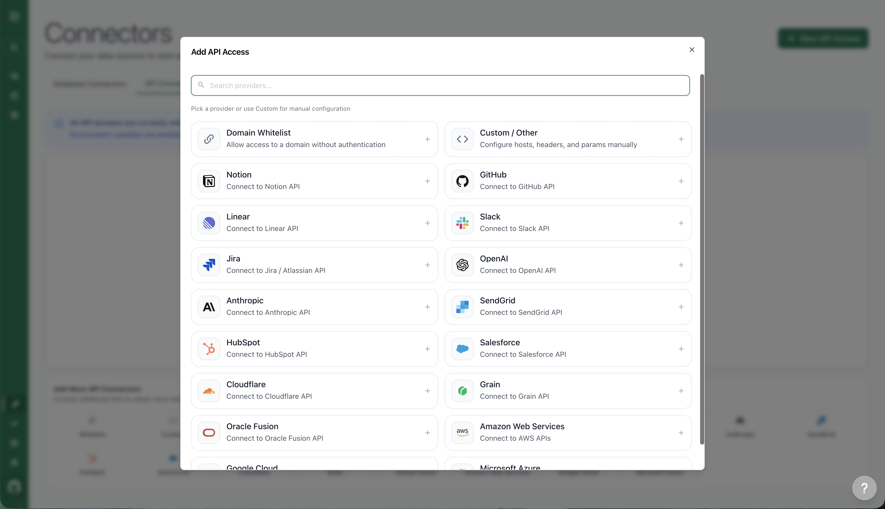885x509 pixels.
Task: Add the OpenAI provider
Action: (568, 265)
